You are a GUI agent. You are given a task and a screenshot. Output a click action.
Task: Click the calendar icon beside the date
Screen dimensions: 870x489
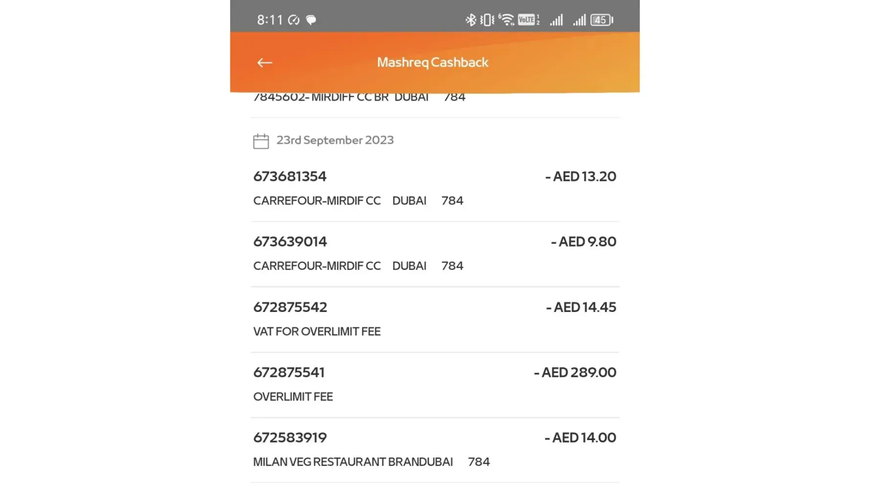click(x=261, y=141)
